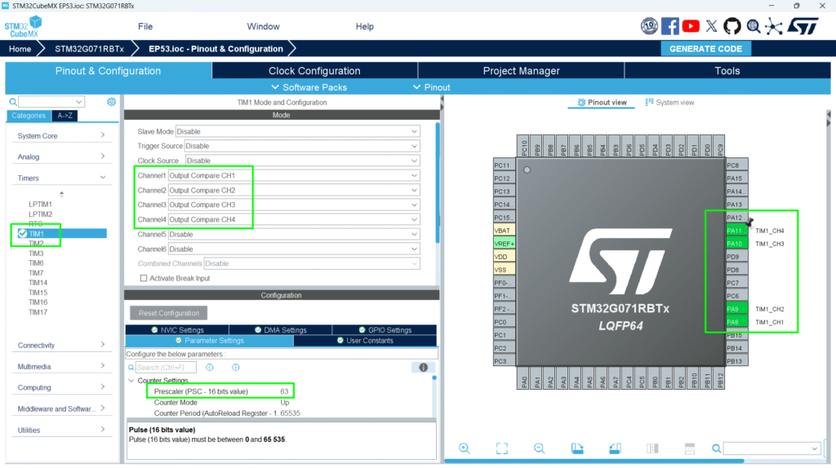Select the green PA11 pin on chip

point(734,231)
